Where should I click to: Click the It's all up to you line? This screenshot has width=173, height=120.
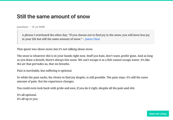pyautogui.click(x=28, y=99)
